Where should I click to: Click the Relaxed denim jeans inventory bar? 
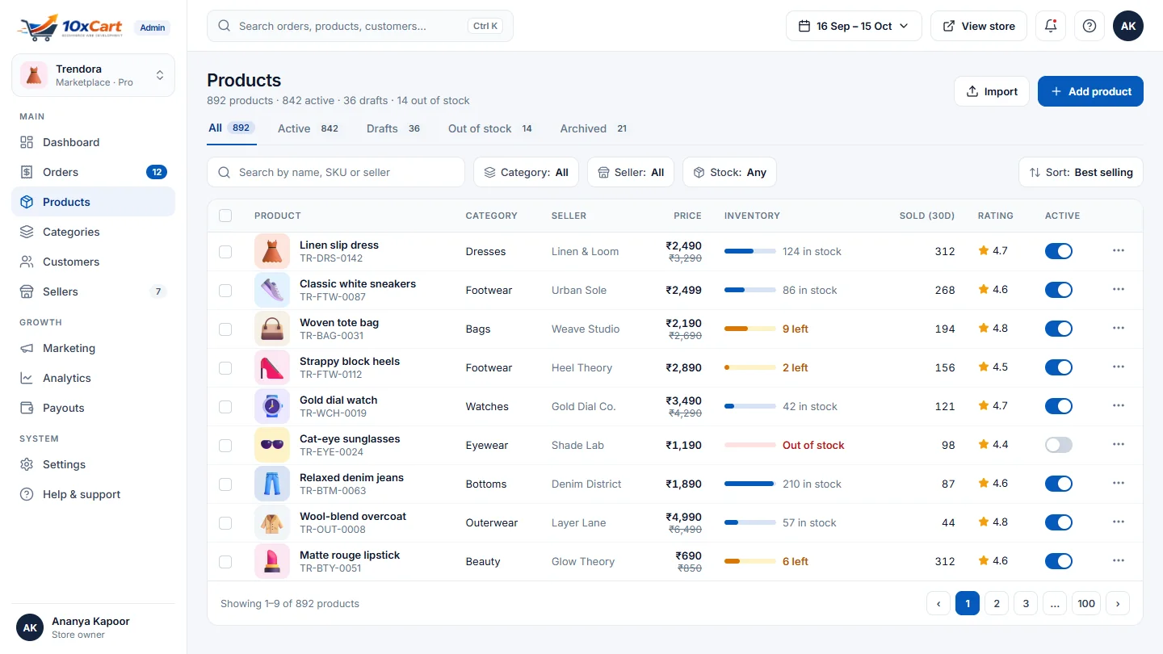[x=750, y=484]
